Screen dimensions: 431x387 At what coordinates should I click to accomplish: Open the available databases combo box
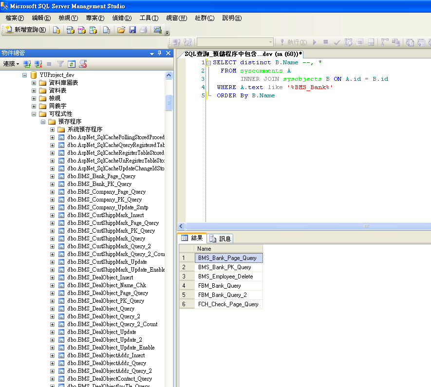pos(235,42)
